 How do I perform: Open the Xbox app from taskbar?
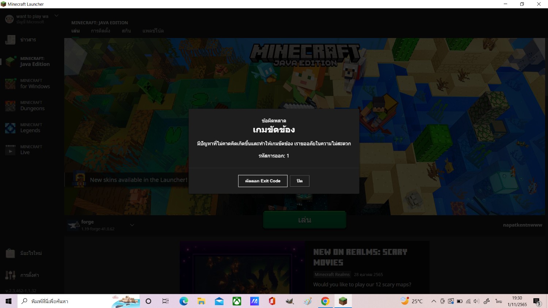[237, 301]
